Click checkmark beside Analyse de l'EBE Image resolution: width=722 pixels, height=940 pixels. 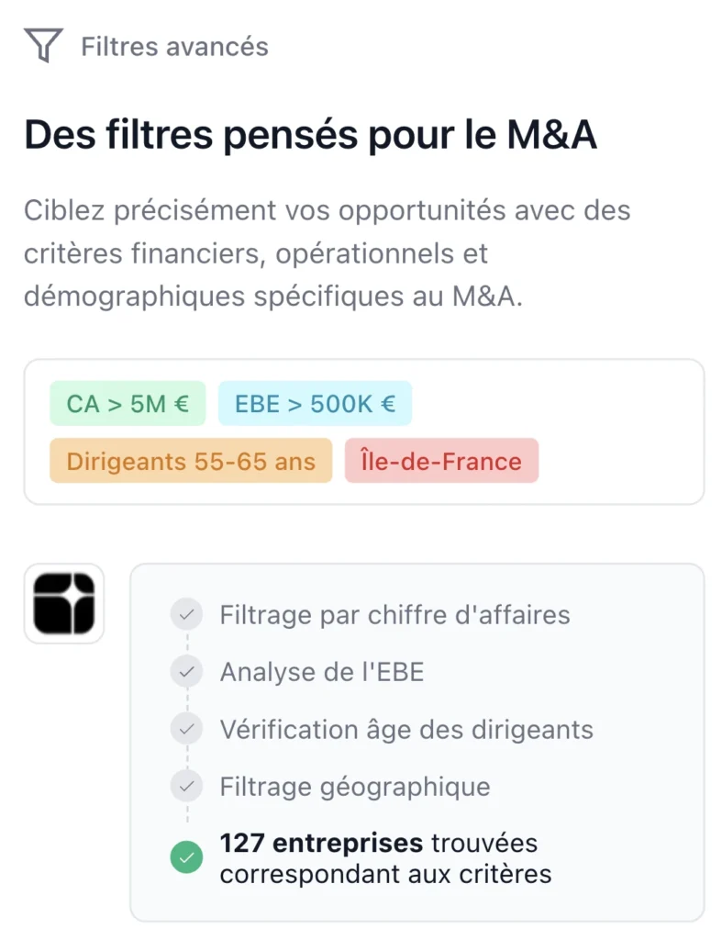click(x=186, y=672)
